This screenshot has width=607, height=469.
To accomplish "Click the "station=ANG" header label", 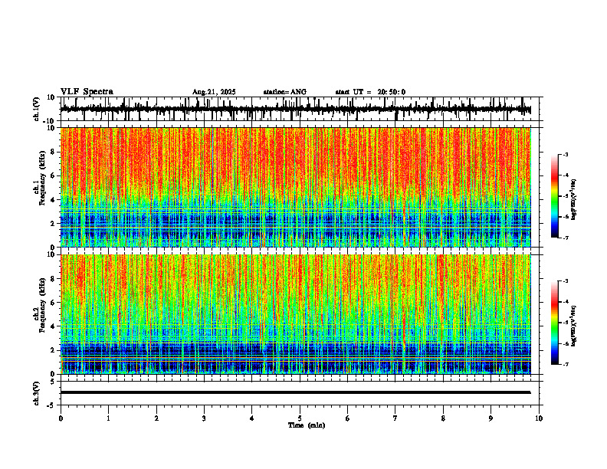I will pos(284,92).
